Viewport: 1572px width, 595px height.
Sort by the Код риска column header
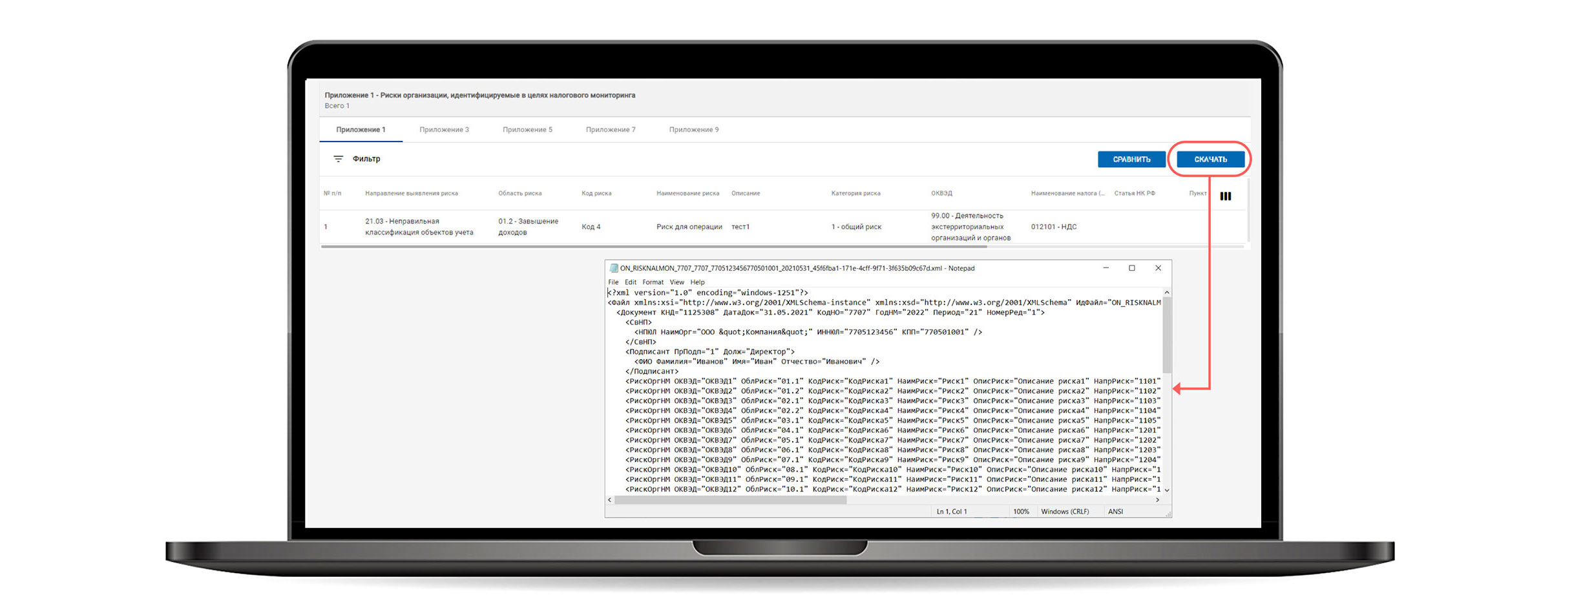596,193
